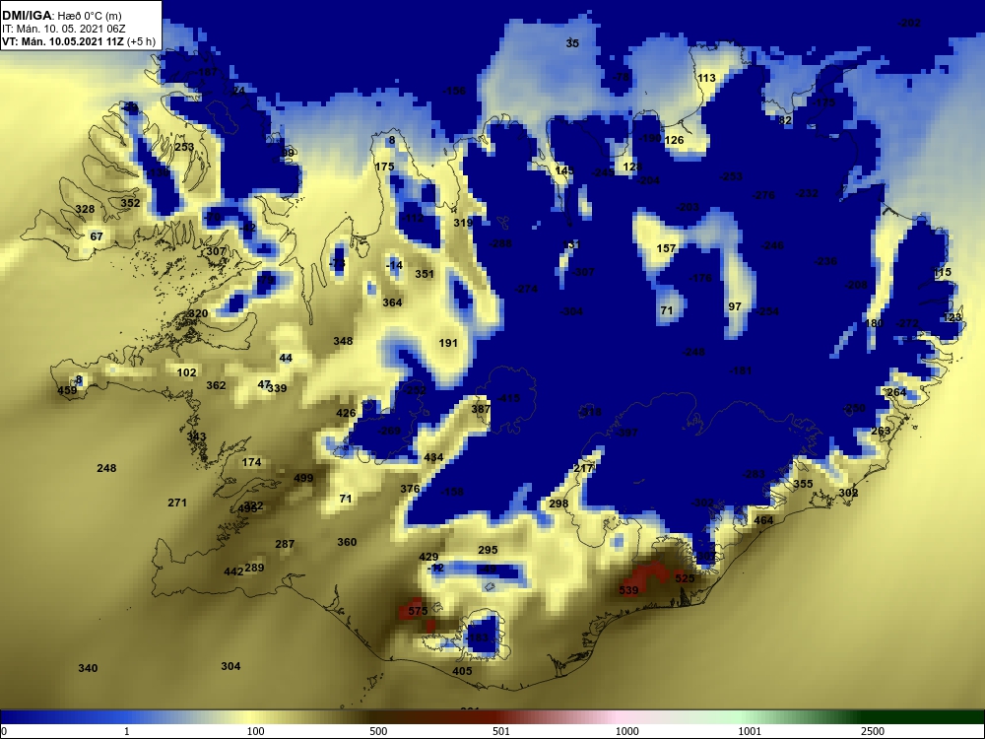
Task: Click the map value '263'
Action: pos(881,432)
